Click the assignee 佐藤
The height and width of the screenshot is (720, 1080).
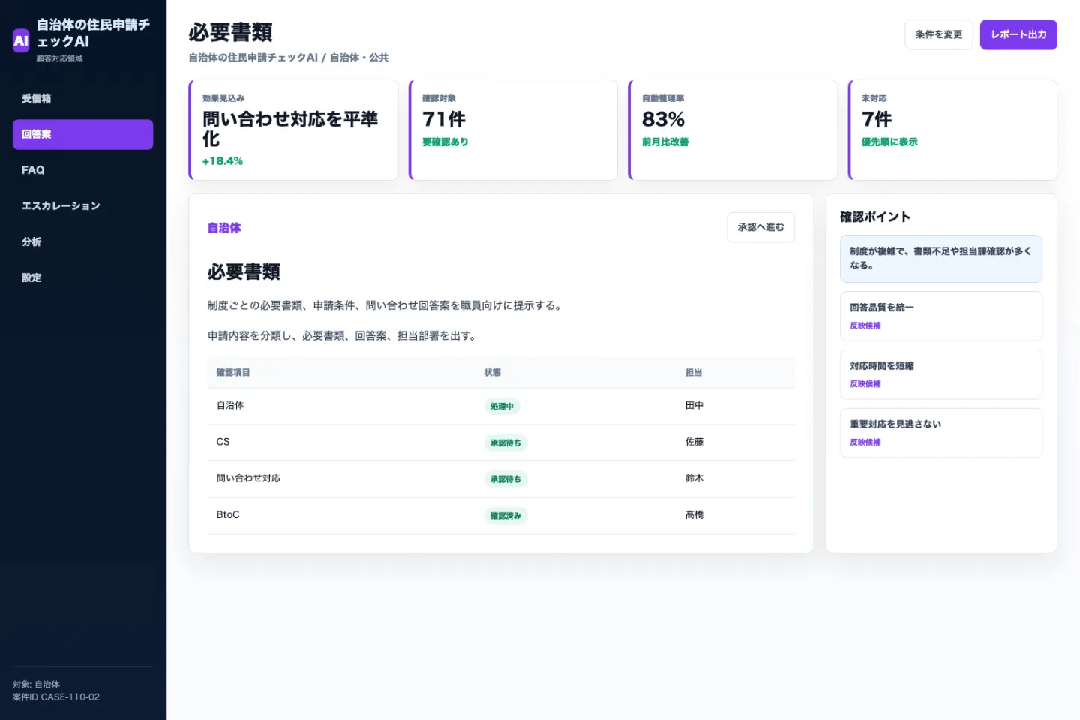pyautogui.click(x=694, y=442)
